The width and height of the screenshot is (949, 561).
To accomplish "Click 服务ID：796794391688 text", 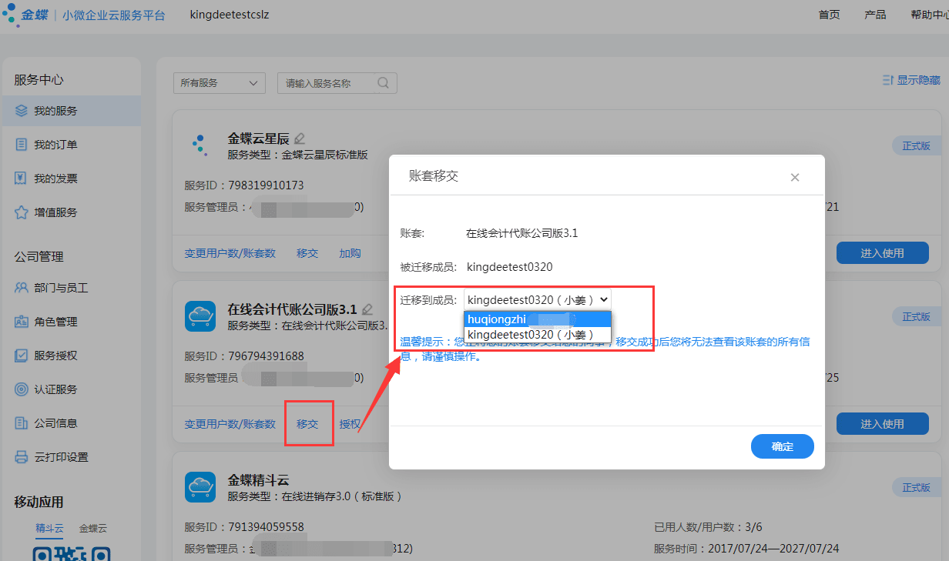I will (x=244, y=356).
